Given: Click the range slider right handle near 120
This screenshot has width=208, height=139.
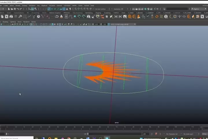Looking at the screenshot, I should tap(88, 134).
